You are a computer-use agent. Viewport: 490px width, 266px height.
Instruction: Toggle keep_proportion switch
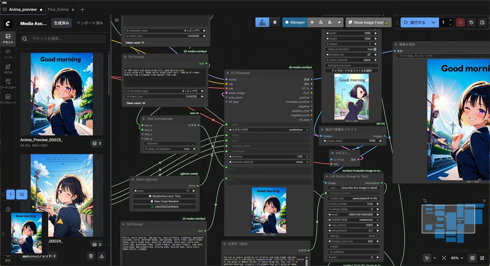click(x=375, y=49)
